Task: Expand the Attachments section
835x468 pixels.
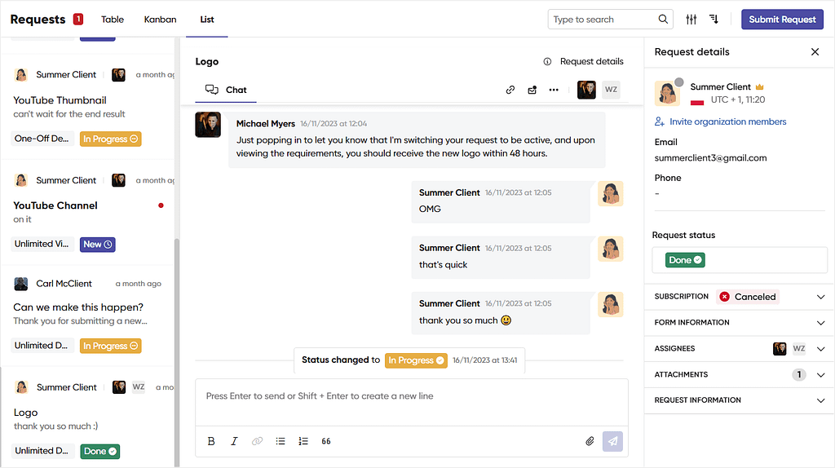Action: [820, 375]
